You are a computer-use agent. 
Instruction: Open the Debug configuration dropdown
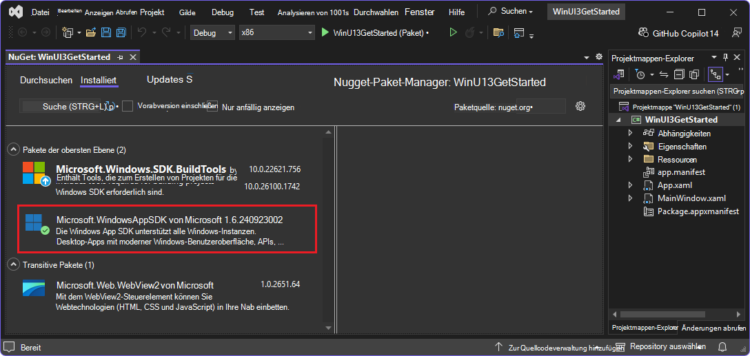click(x=213, y=33)
